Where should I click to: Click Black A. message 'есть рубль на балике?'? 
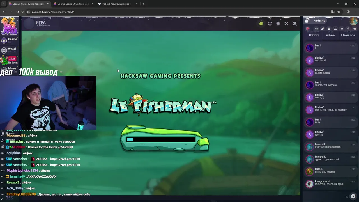click(331, 110)
